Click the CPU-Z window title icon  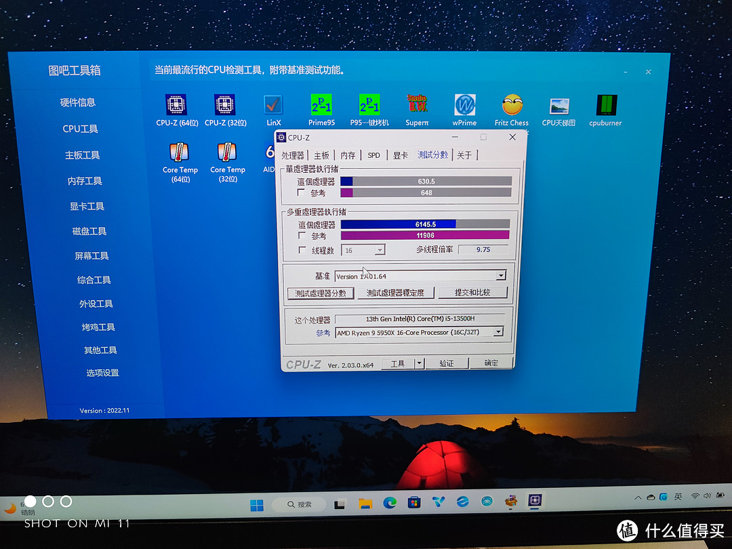tap(281, 137)
